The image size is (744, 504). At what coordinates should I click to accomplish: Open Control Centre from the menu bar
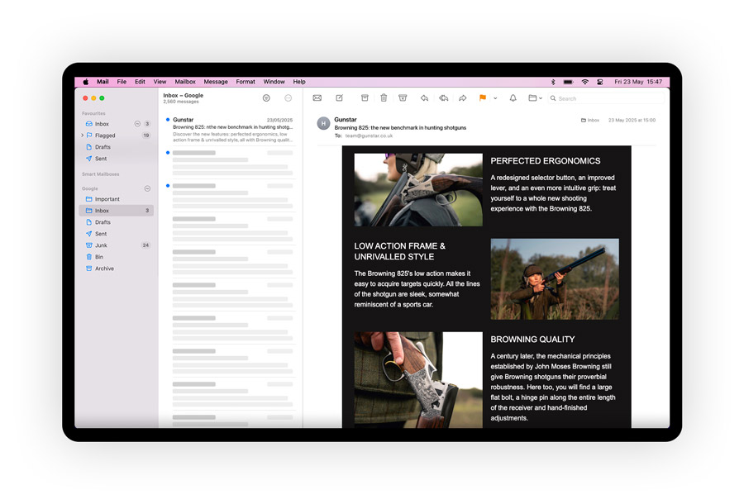coord(600,82)
